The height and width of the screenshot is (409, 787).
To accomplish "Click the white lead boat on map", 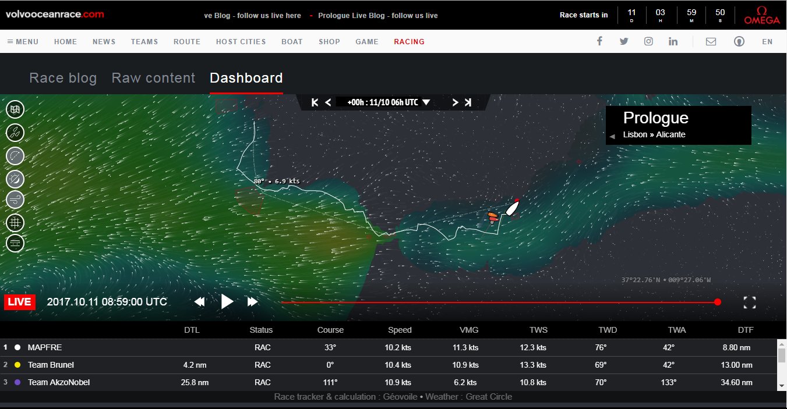I will (512, 208).
